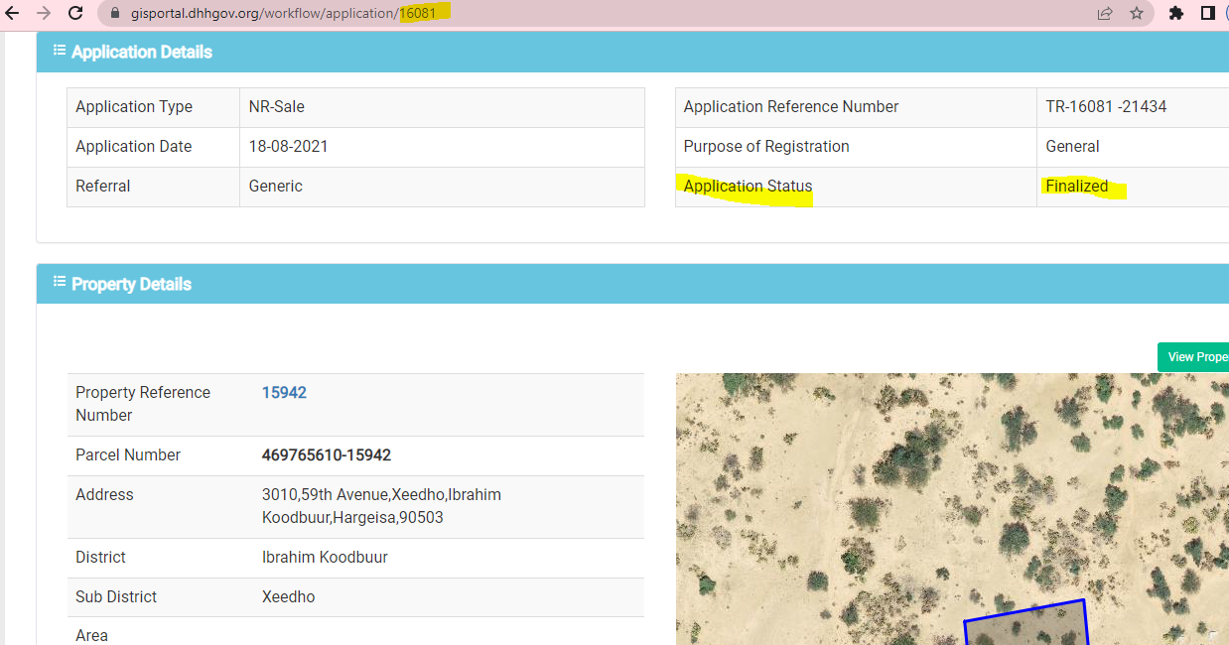Select the Application Reference Number label
Image resolution: width=1229 pixels, height=645 pixels.
pyautogui.click(x=791, y=107)
